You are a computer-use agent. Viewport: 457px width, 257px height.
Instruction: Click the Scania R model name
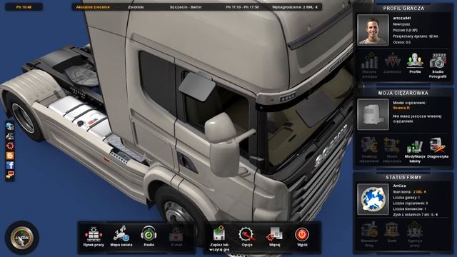[401, 108]
